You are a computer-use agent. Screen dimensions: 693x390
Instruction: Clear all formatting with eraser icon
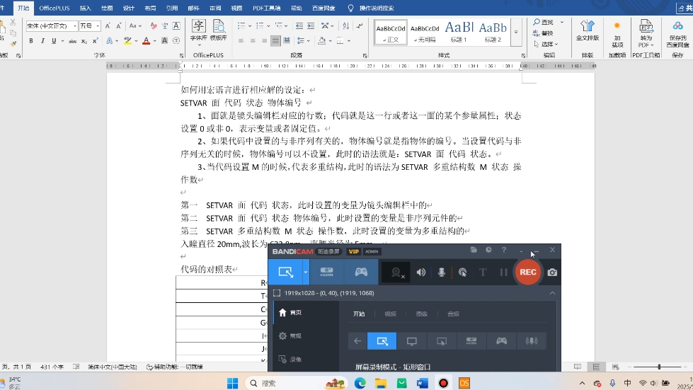[154, 26]
